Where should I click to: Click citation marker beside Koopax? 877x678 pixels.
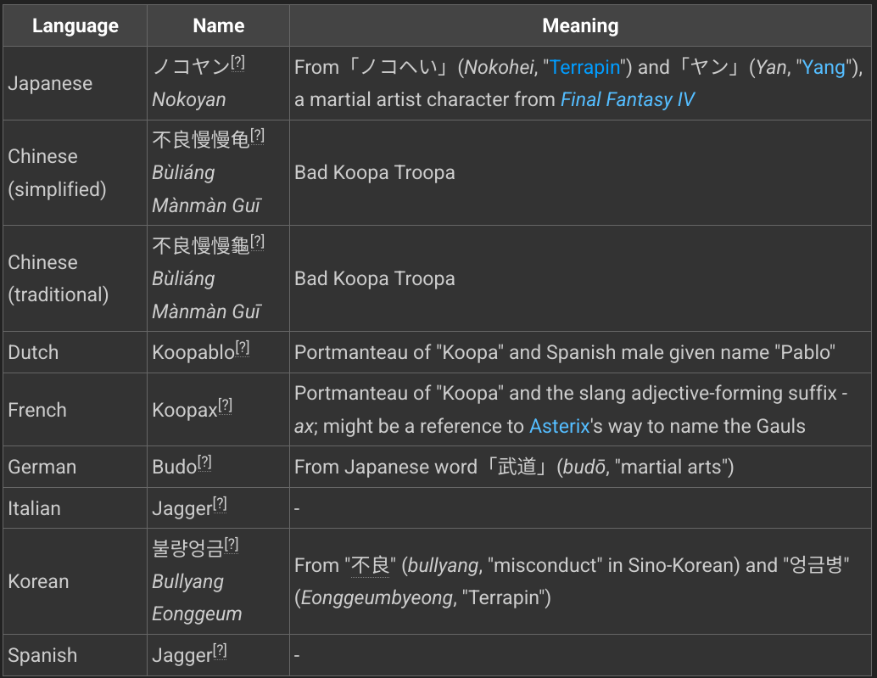click(x=225, y=406)
